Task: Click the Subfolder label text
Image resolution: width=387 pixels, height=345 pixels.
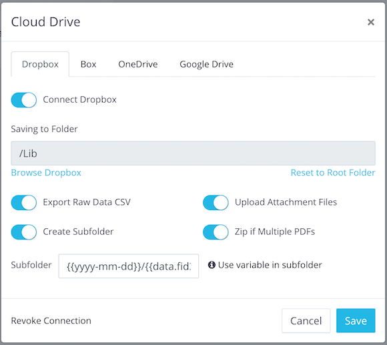Action: coord(31,265)
